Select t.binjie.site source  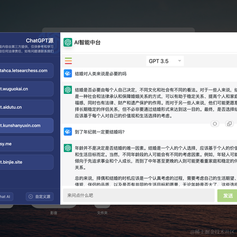[x=26, y=162]
